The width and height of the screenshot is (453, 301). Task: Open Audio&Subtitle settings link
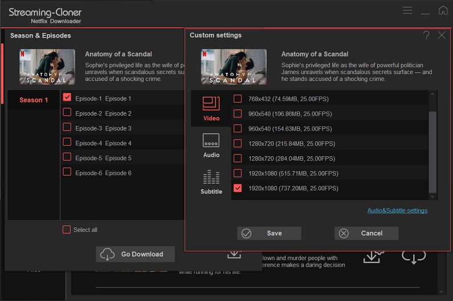tap(397, 210)
